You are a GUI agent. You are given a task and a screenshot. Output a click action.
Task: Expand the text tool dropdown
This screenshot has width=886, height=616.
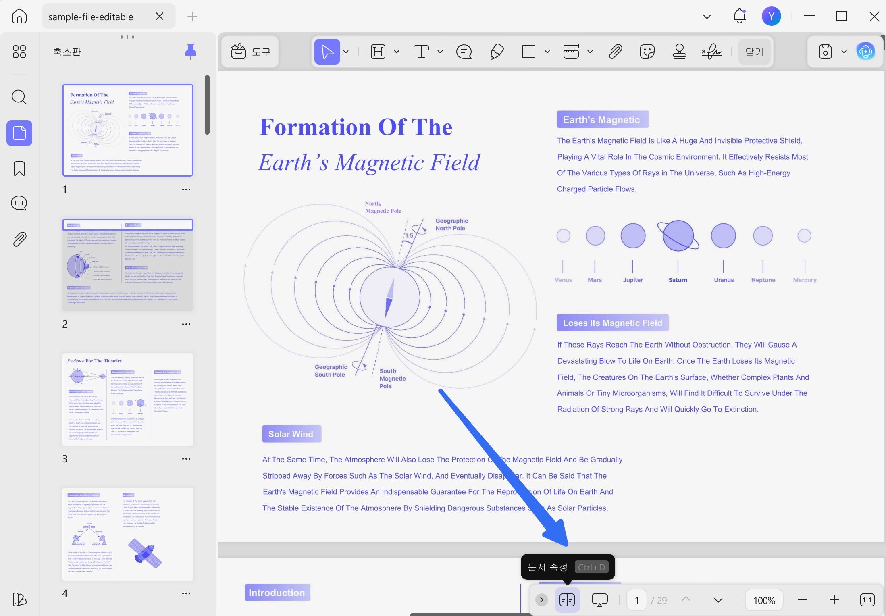pos(440,52)
